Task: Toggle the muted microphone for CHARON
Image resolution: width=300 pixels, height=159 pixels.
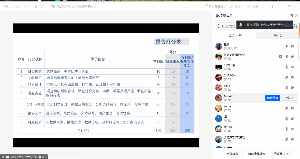Action: click(287, 77)
